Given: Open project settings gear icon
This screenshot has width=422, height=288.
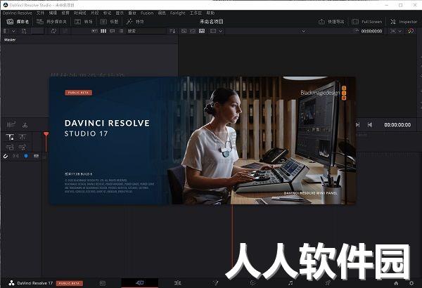Looking at the screenshot, I should click(411, 283).
